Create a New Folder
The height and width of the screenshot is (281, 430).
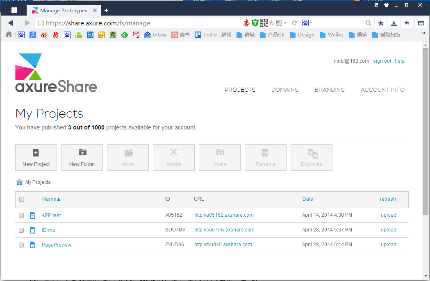82,157
